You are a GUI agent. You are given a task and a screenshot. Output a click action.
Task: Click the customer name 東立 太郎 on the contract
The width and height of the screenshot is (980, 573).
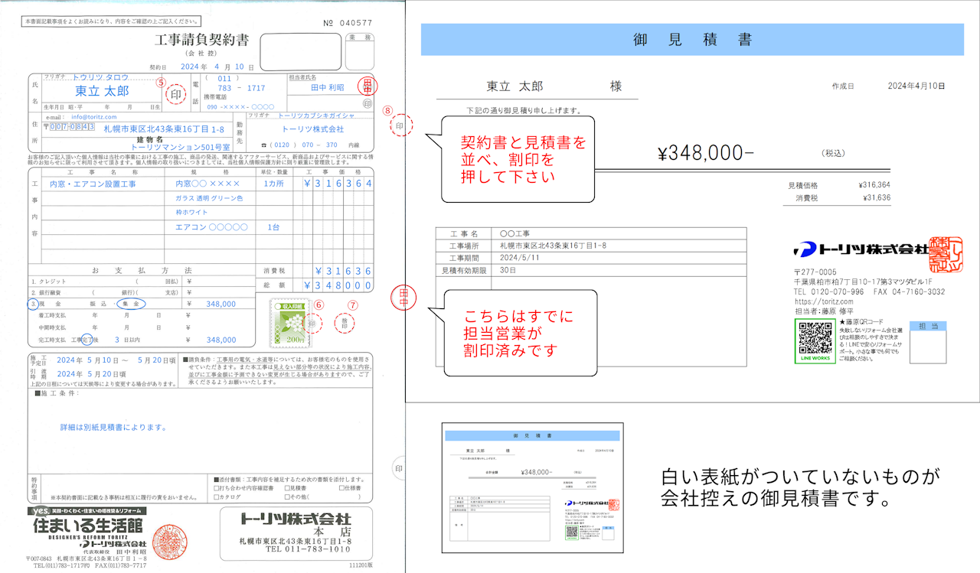(102, 92)
